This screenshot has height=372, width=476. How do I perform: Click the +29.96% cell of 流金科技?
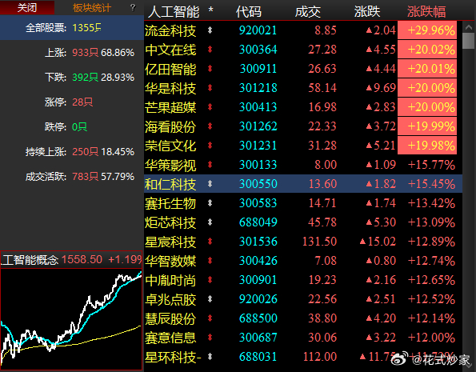tap(427, 30)
